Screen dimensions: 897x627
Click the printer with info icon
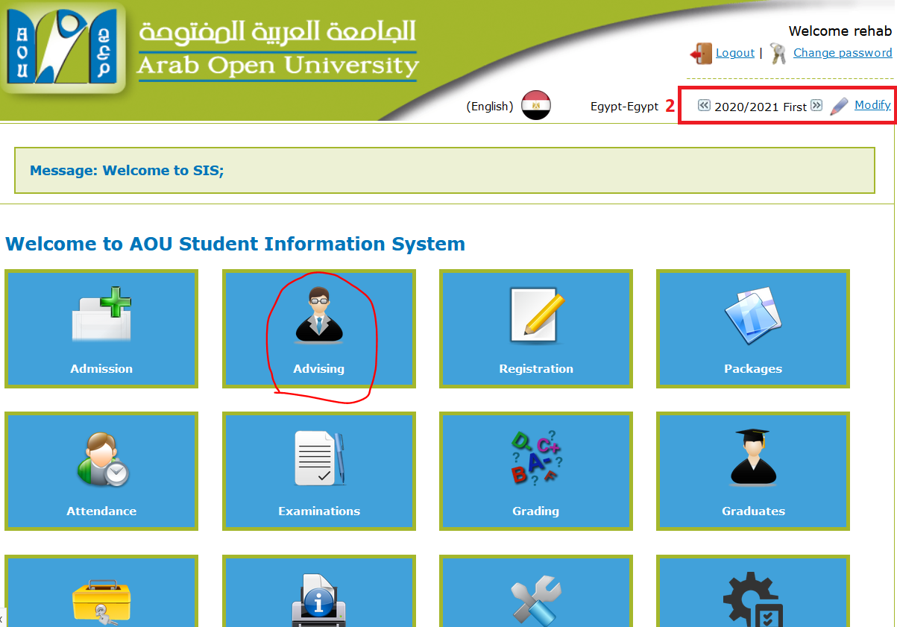click(318, 600)
